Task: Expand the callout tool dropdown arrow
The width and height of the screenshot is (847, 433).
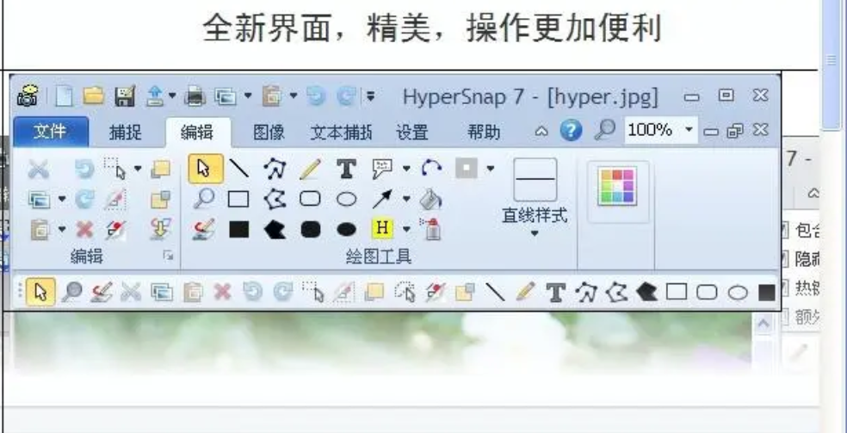Action: click(406, 169)
